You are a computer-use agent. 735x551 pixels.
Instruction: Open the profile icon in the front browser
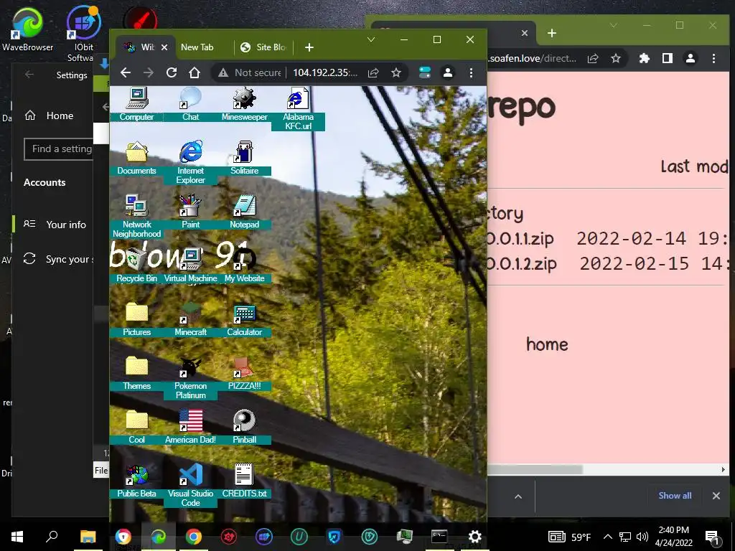(x=448, y=72)
